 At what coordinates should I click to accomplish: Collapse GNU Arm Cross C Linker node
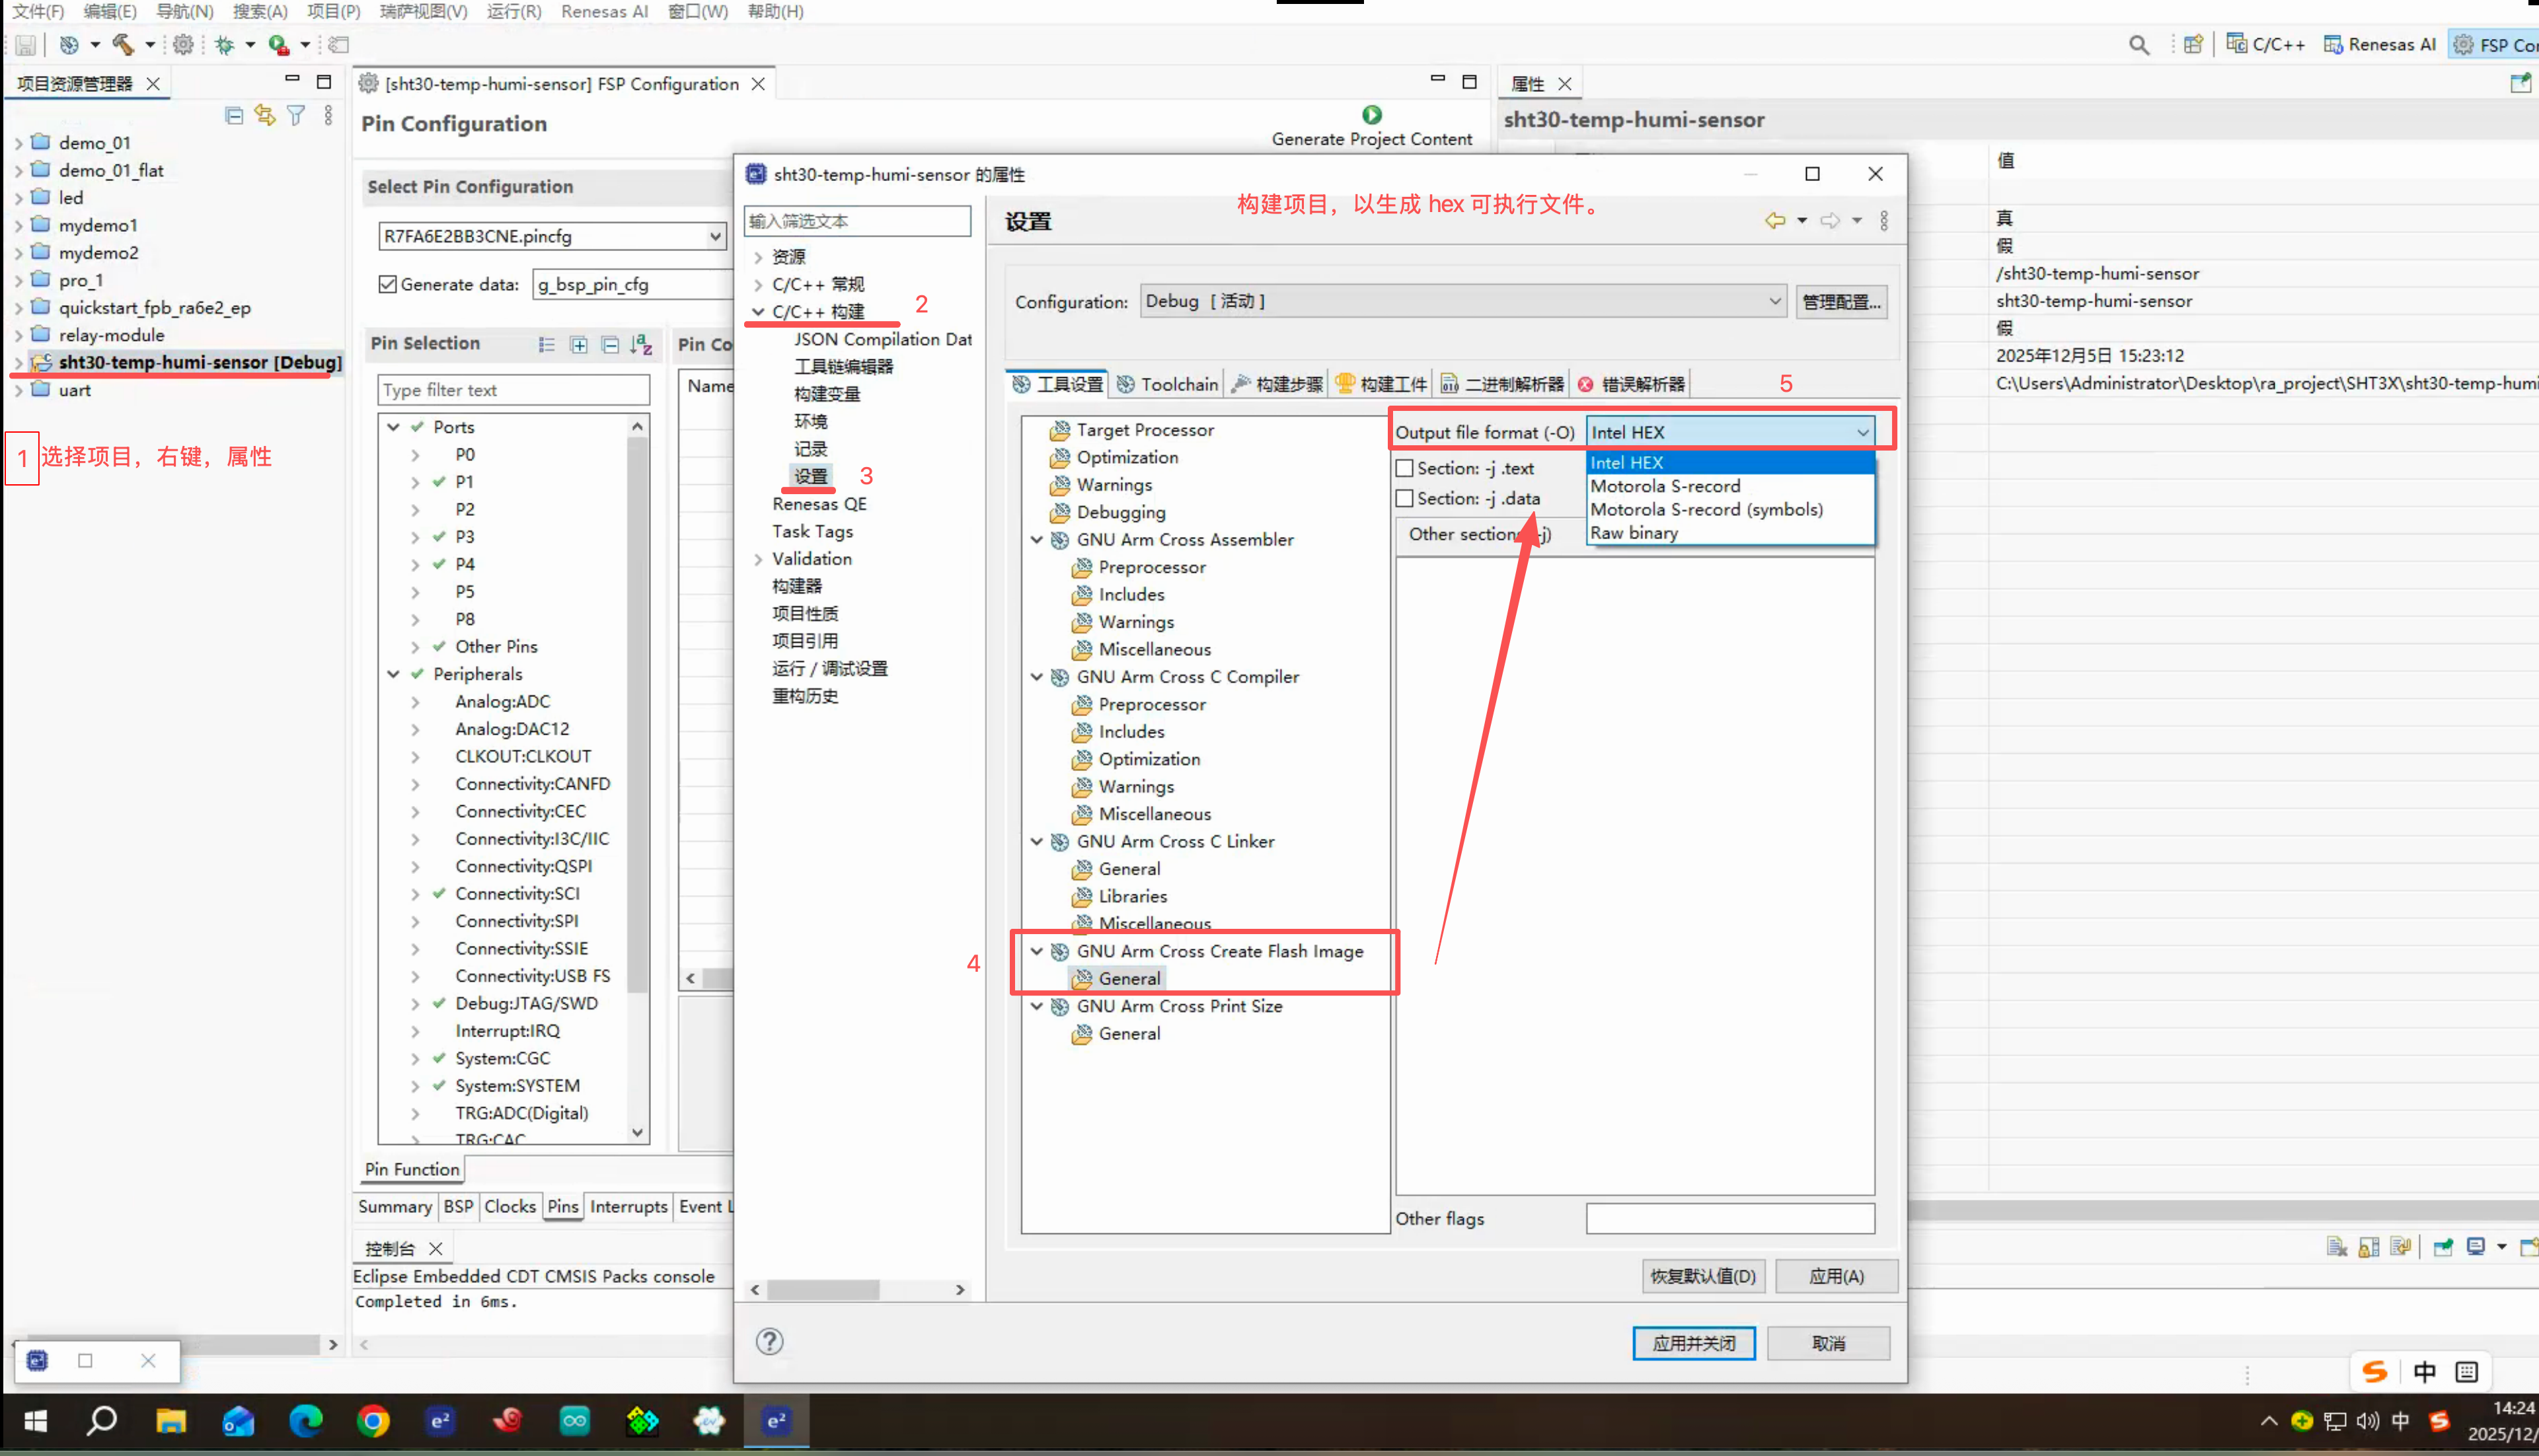pyautogui.click(x=1038, y=841)
